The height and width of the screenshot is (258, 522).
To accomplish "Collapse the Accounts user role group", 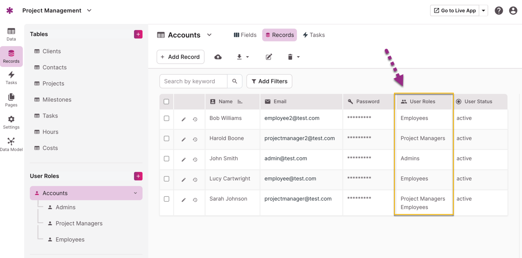I will [x=135, y=193].
